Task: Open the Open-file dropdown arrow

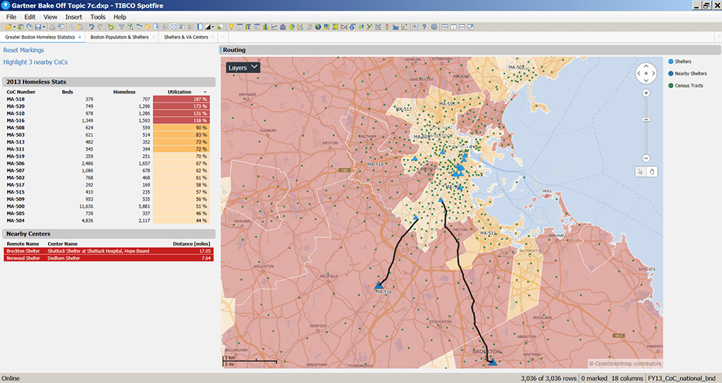Action: 14,27
